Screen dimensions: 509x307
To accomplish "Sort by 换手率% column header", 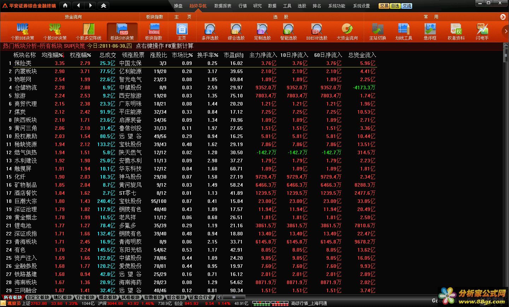I will (x=207, y=55).
